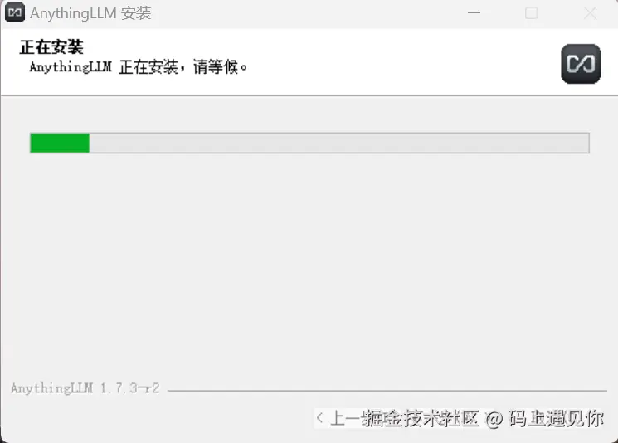Click the back chevron beside 上一步
This screenshot has height=443, width=618.
(x=319, y=418)
